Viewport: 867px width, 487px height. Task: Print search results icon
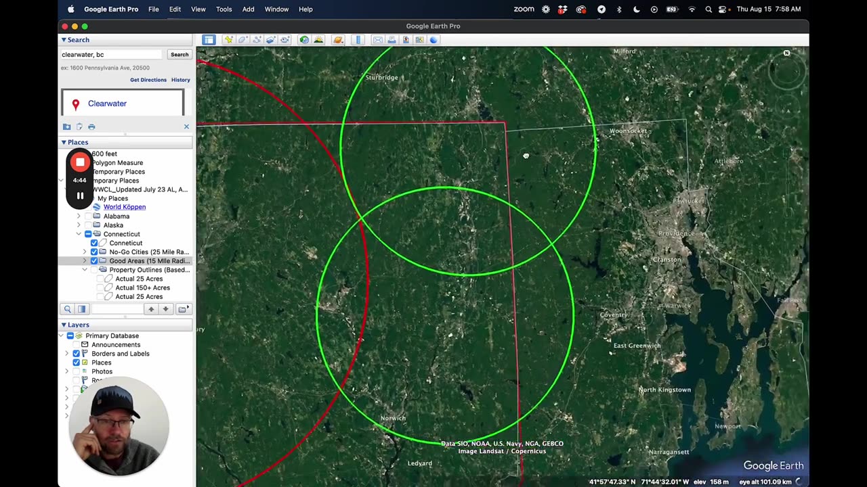pos(91,126)
